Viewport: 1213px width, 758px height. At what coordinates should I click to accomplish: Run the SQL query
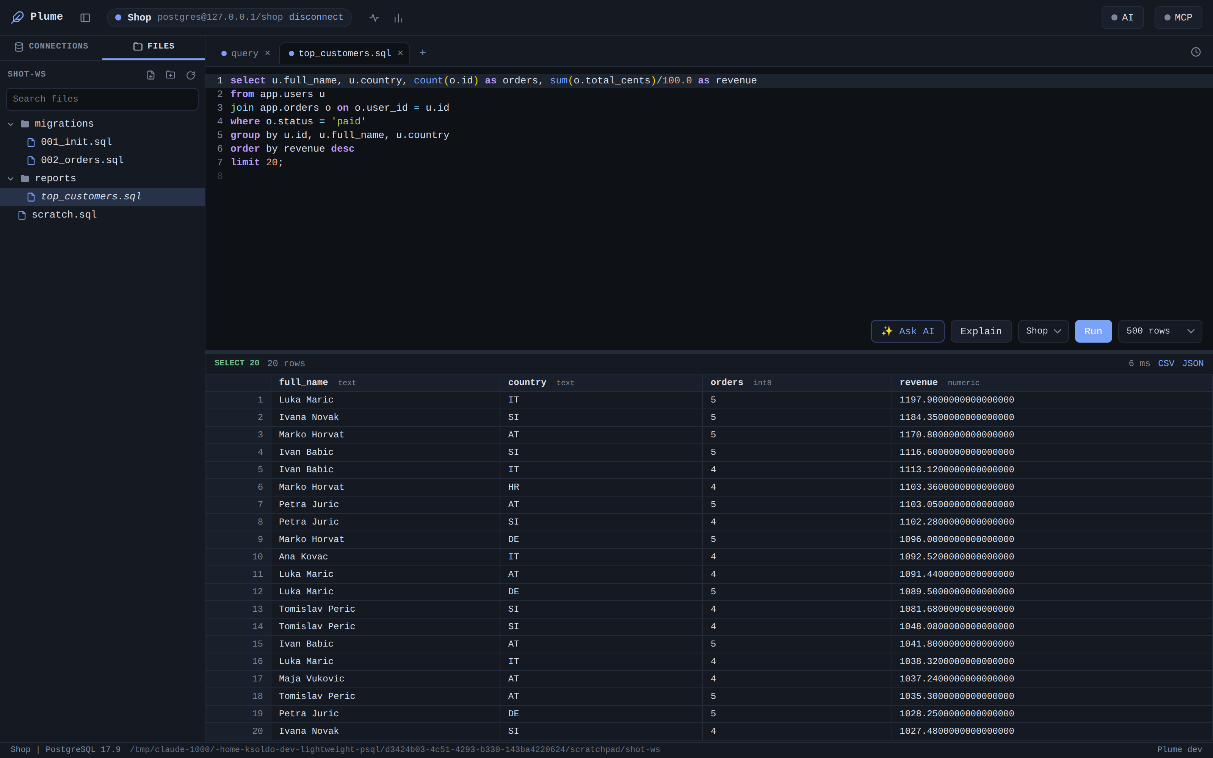(1093, 331)
